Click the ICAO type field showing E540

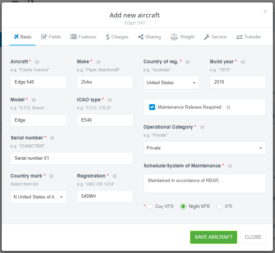(x=105, y=120)
